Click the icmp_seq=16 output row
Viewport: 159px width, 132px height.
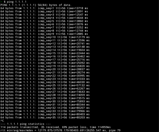click(45, 56)
